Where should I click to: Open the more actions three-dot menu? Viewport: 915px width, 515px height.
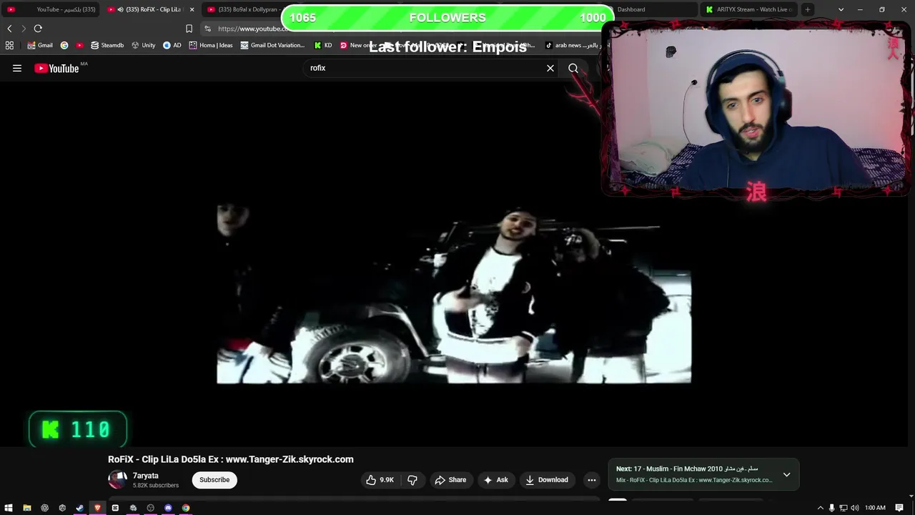click(x=592, y=480)
